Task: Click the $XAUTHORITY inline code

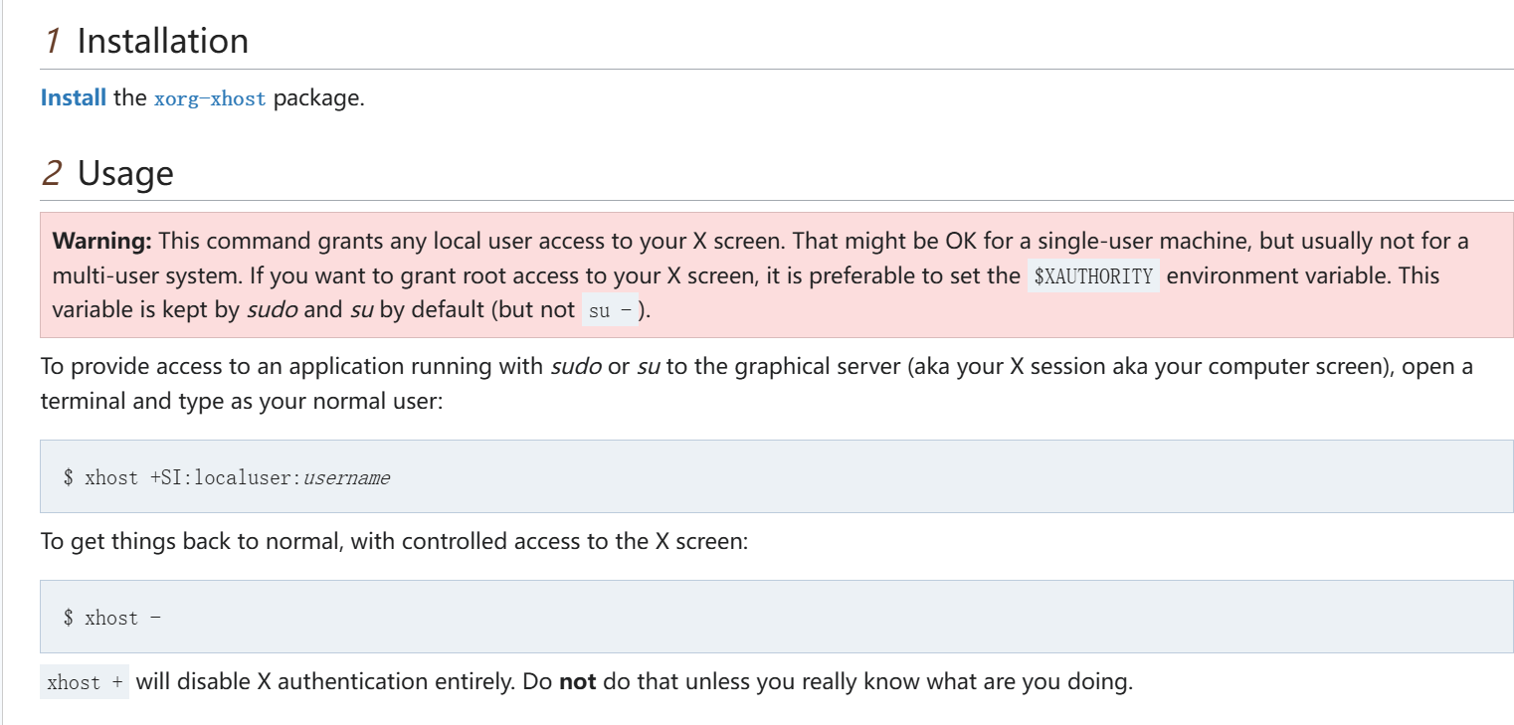Action: [x=1093, y=275]
